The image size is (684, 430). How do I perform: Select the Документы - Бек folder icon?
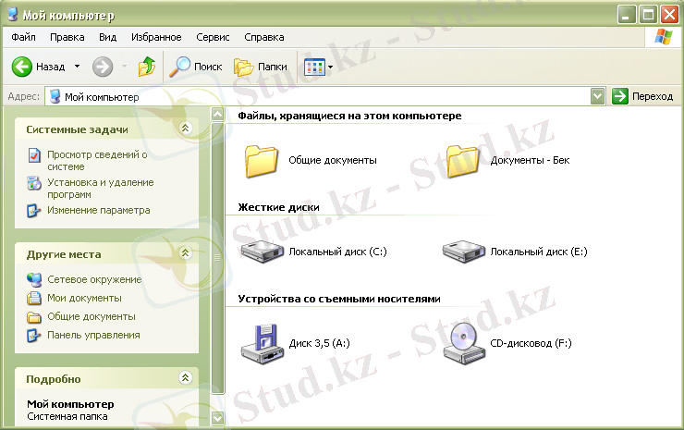(463, 161)
